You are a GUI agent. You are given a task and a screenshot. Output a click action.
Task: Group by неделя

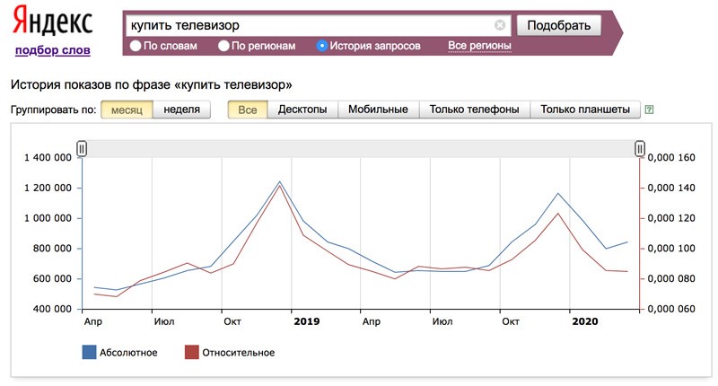coord(182,110)
